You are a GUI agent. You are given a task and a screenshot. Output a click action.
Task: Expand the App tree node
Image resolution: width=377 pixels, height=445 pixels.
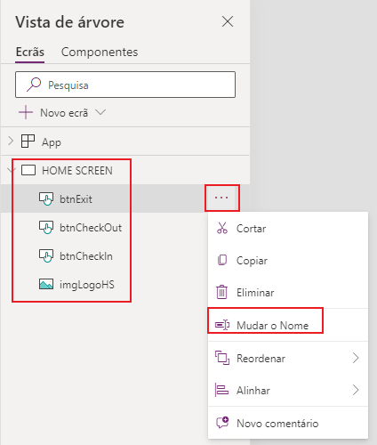[x=11, y=141]
